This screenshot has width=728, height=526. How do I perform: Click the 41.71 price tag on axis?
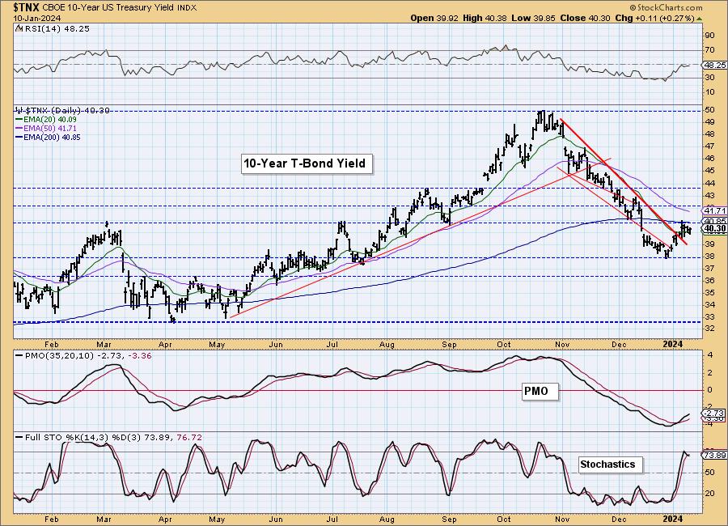715,210
